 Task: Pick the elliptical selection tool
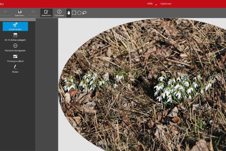pos(79,13)
